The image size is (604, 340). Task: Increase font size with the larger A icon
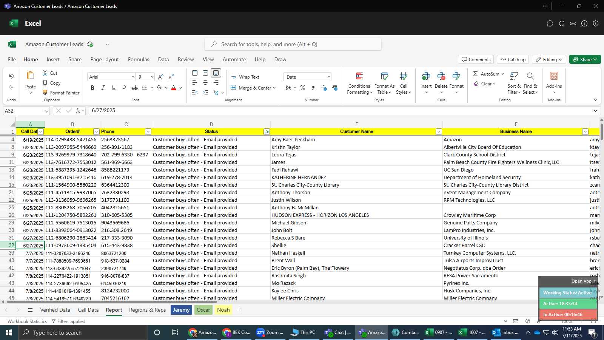161,77
